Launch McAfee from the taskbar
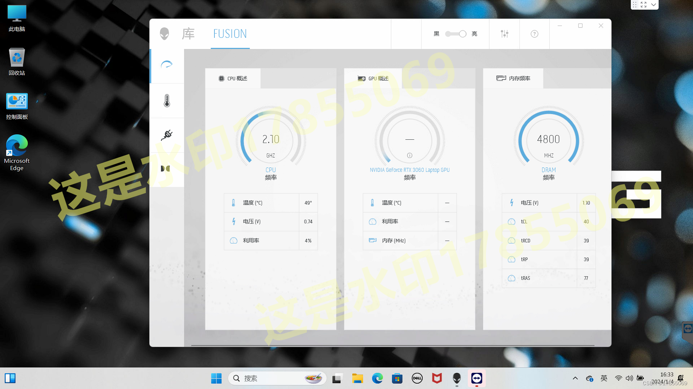This screenshot has height=389, width=693. tap(437, 379)
